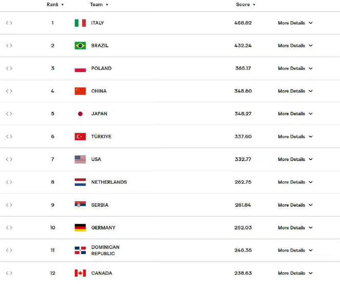Image resolution: width=340 pixels, height=284 pixels.
Task: Click the Canada flag icon
Action: pos(80,273)
